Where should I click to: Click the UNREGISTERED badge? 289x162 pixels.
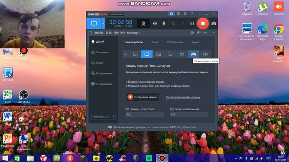[x=116, y=14]
